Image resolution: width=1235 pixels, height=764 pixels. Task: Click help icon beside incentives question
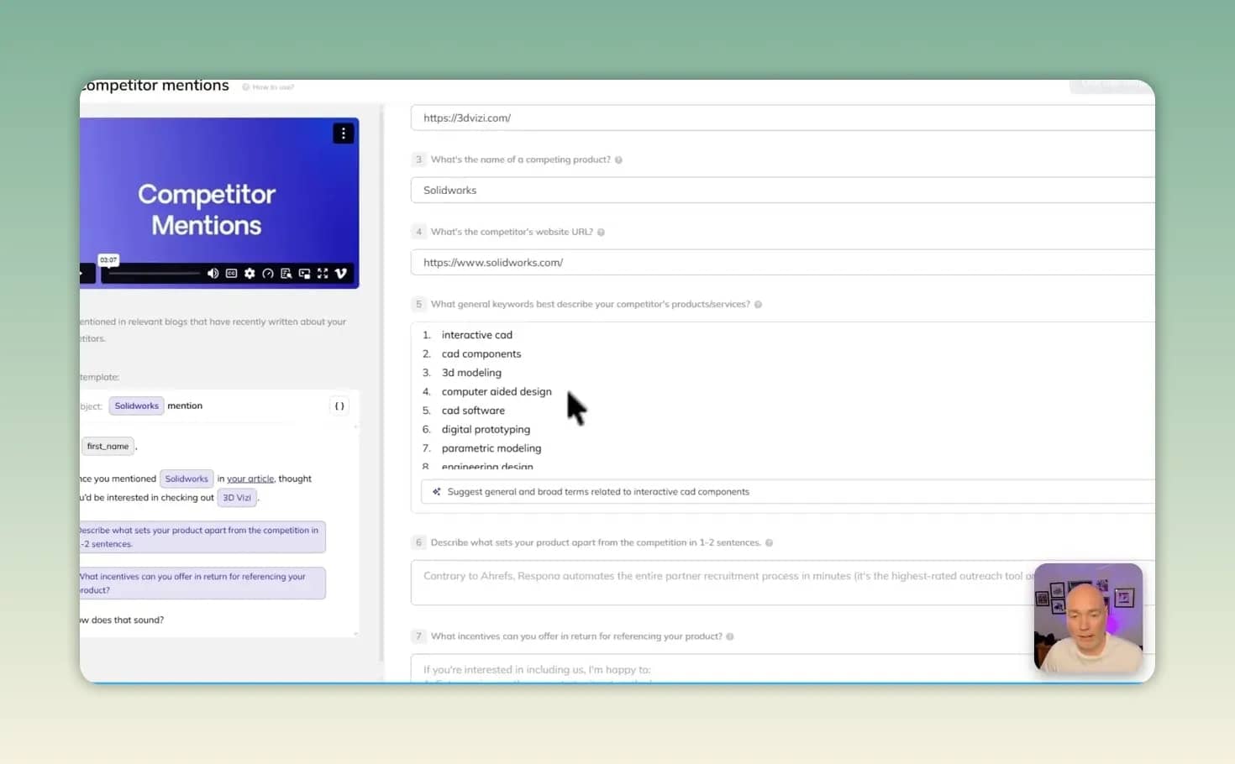[729, 636]
